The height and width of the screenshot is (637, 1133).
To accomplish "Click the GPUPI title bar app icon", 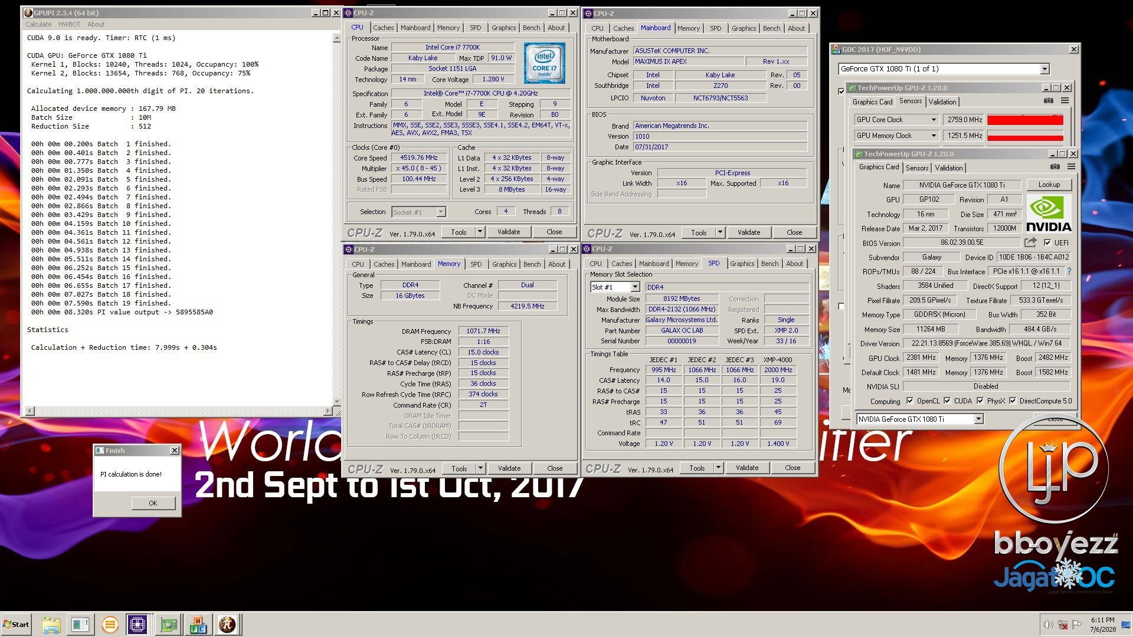I will tap(28, 12).
